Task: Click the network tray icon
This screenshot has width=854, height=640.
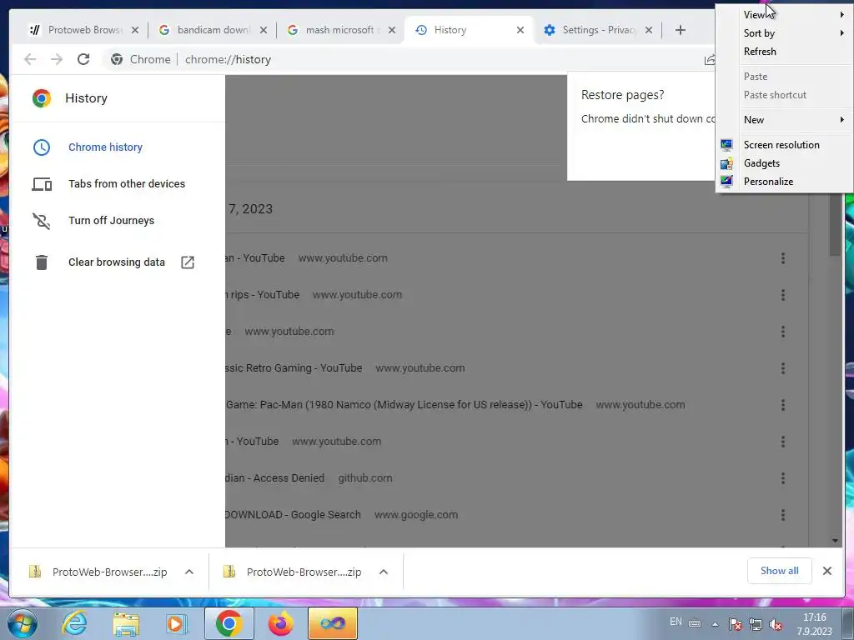Action: 756,624
